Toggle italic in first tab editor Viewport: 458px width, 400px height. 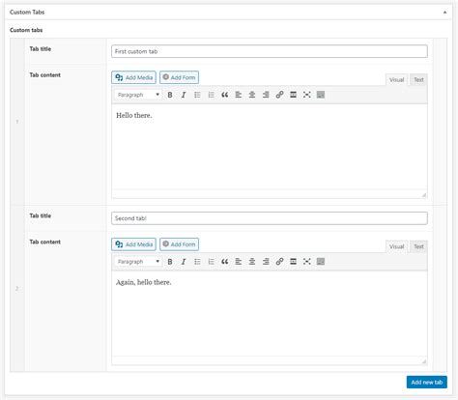point(184,95)
